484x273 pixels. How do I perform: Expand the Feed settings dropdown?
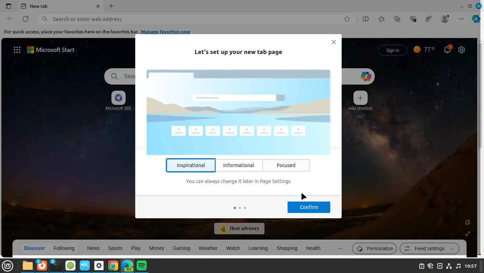tap(429, 248)
